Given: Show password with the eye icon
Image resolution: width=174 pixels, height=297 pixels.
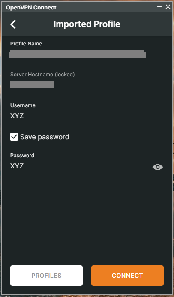Looking at the screenshot, I should click(x=158, y=167).
